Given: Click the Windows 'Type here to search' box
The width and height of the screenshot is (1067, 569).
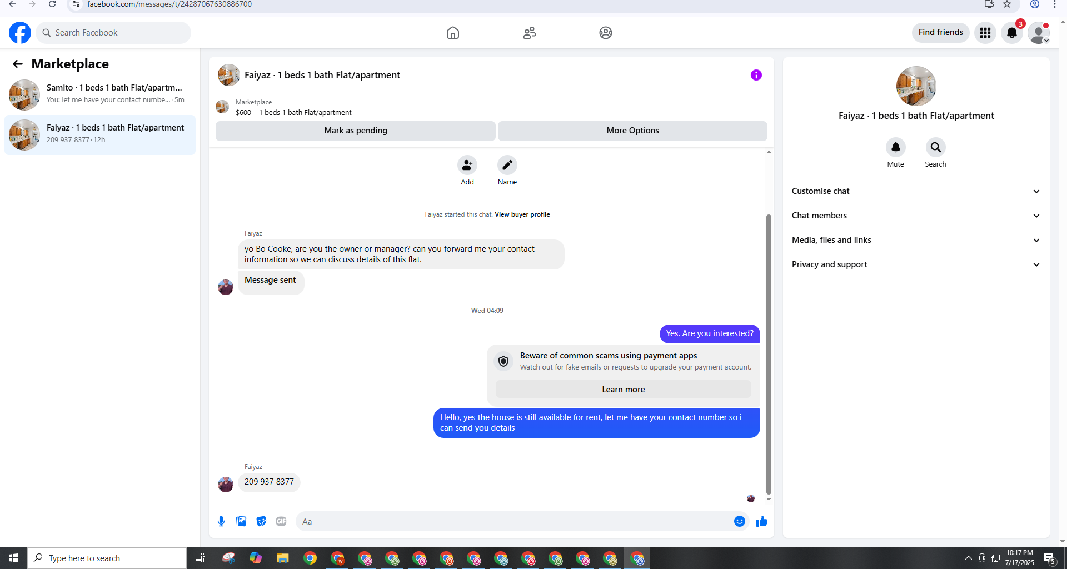Looking at the screenshot, I should coord(107,558).
